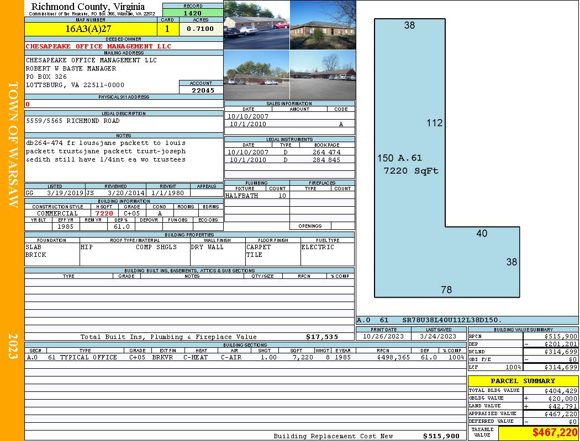Select roof material COMP SHGLS
The width and height of the screenshot is (580, 441).
pyautogui.click(x=156, y=247)
